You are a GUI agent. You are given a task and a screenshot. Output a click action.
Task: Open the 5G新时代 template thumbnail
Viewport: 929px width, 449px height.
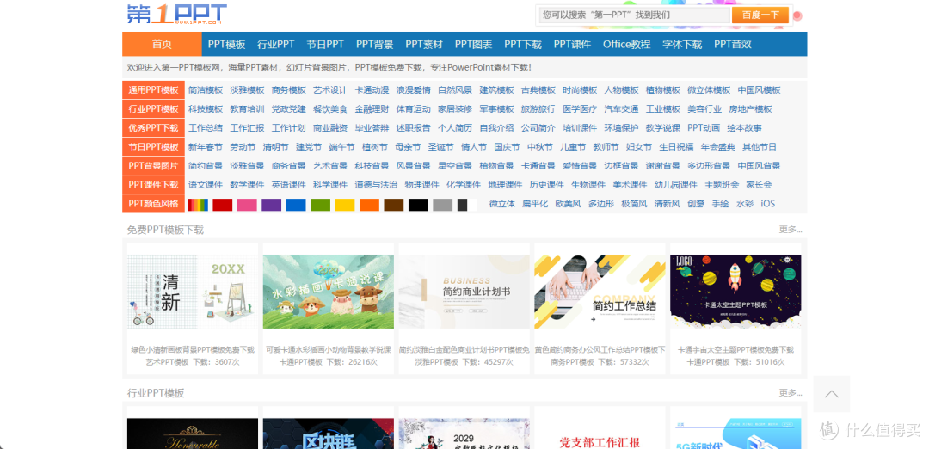tap(735, 434)
